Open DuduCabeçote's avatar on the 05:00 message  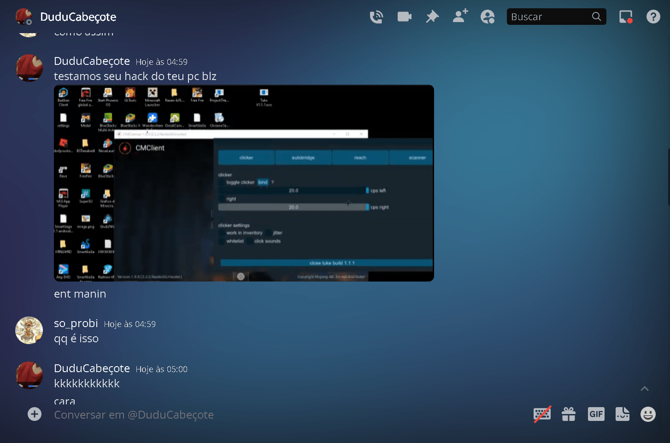click(x=29, y=375)
